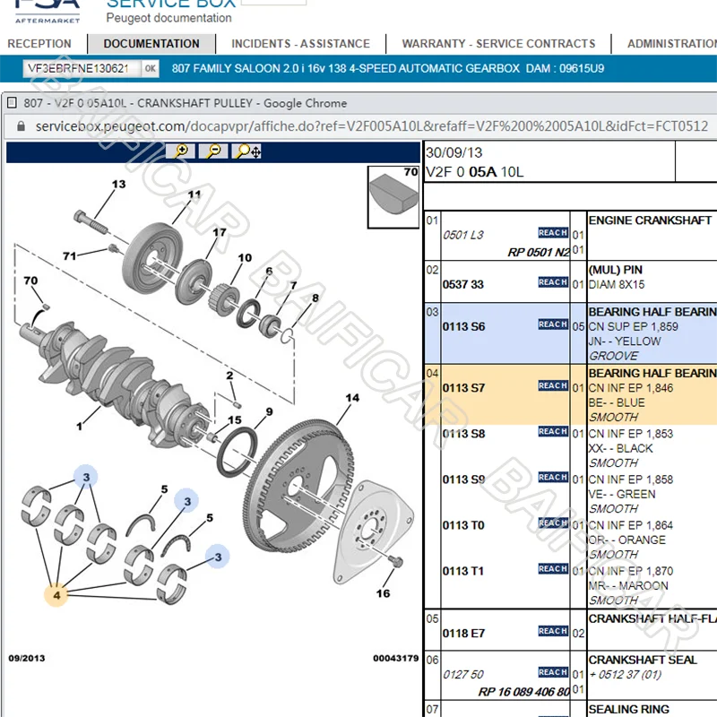Select part number 0113 T0
Viewport: 717px width, 717px height.
[x=463, y=525]
